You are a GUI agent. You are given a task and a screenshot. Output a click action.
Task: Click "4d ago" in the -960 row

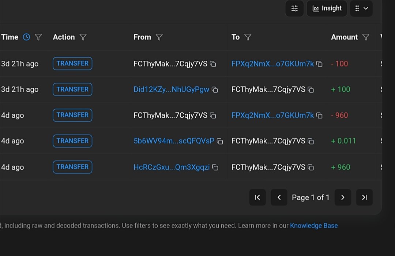(x=12, y=116)
